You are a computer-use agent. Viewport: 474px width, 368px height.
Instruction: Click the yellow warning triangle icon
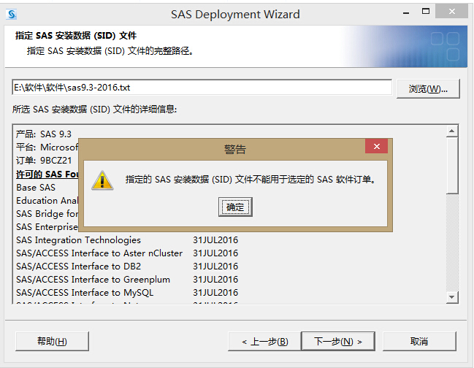click(x=102, y=180)
